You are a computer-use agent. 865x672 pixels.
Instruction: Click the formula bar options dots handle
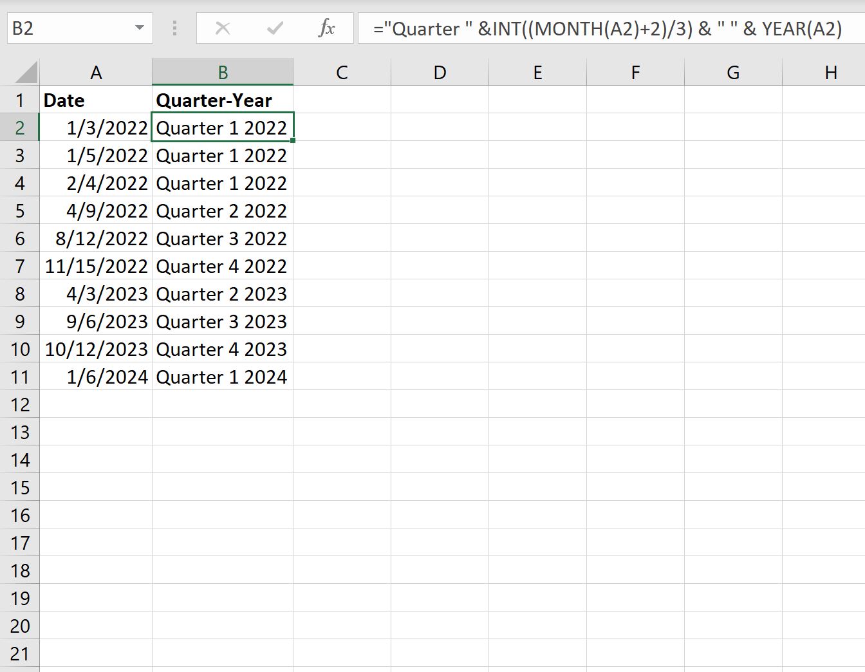[174, 28]
